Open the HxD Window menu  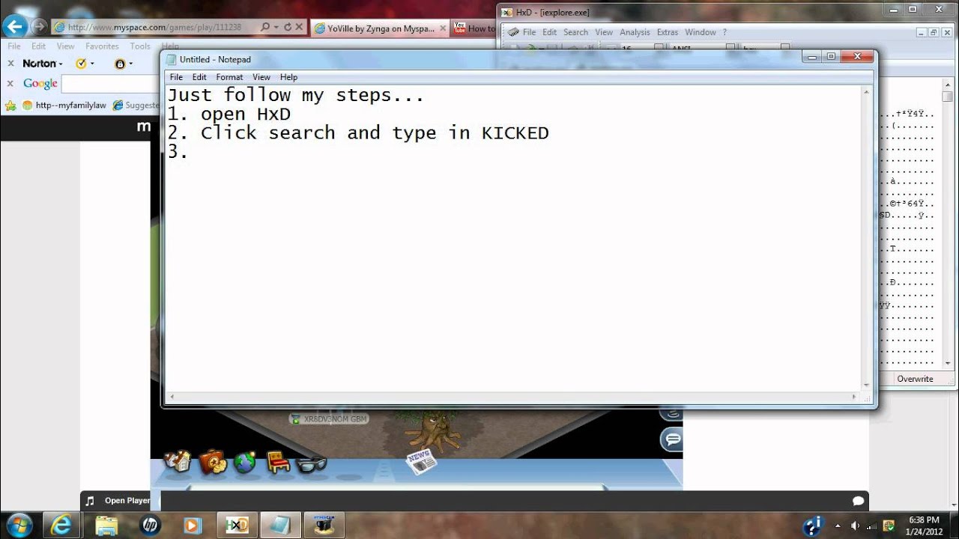pos(701,32)
